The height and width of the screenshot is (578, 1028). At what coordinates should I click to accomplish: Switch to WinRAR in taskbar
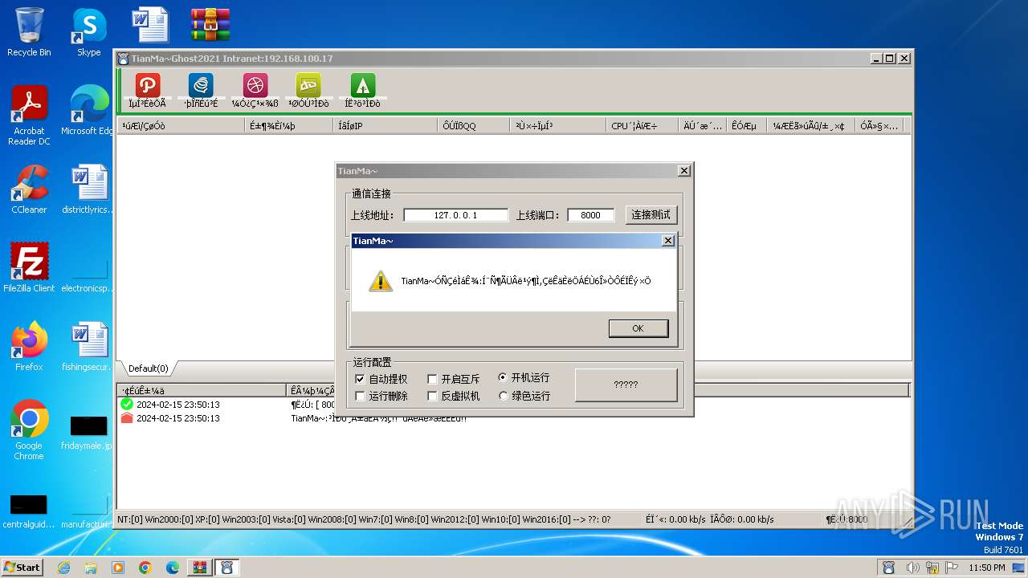(199, 568)
